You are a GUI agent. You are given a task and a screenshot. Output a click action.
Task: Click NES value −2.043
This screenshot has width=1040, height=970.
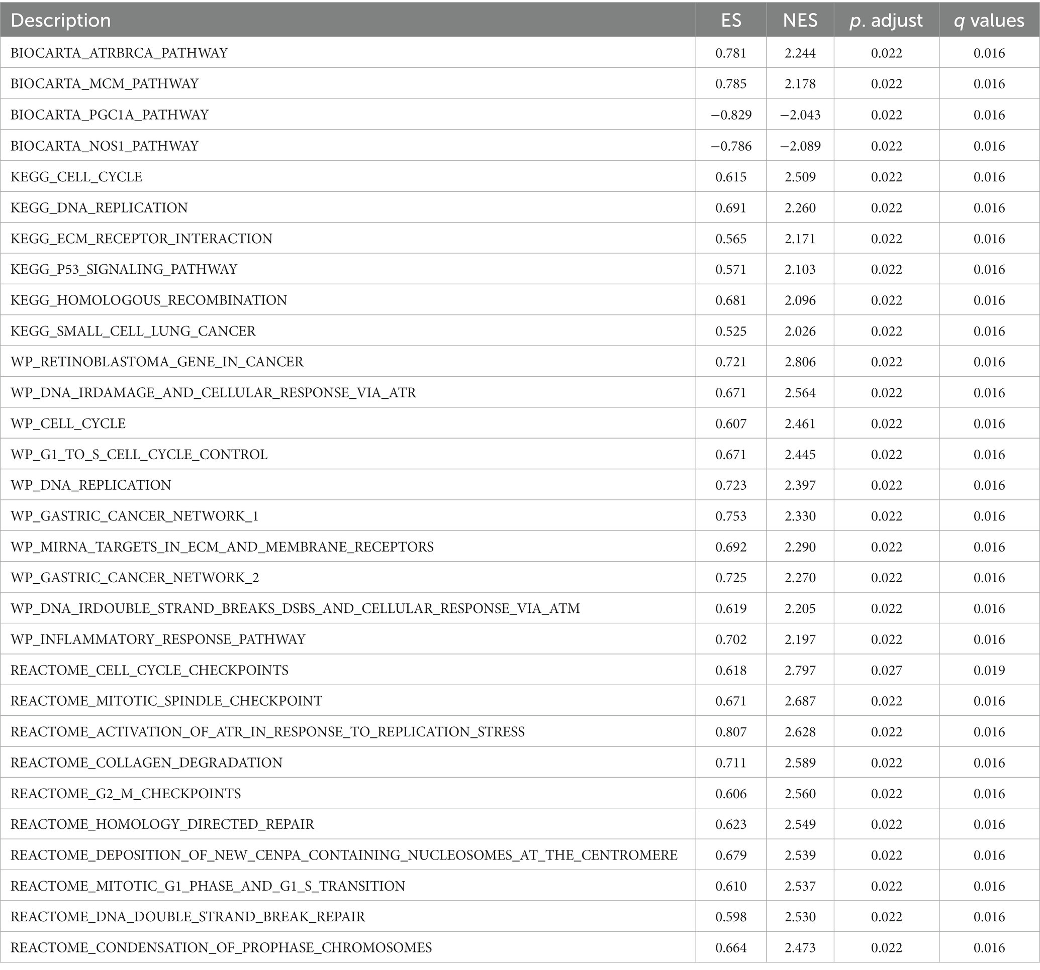[800, 115]
